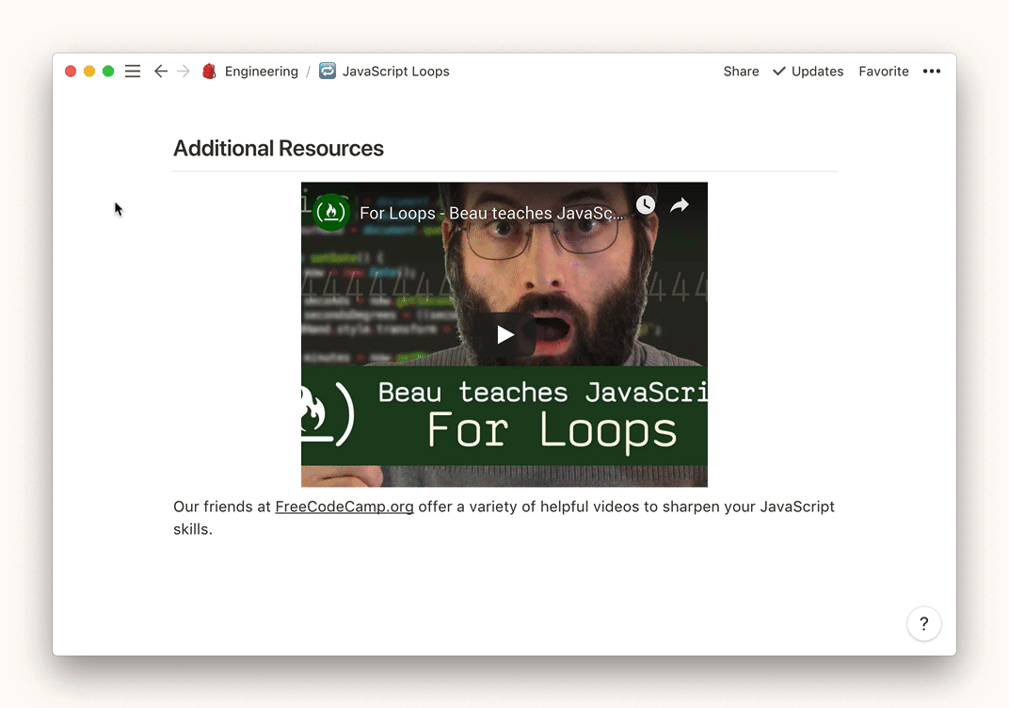This screenshot has height=708, width=1009.
Task: Open the three-dot more options menu
Action: tap(931, 72)
